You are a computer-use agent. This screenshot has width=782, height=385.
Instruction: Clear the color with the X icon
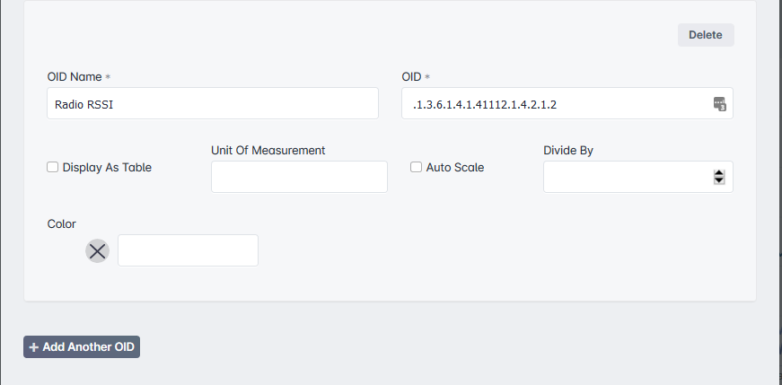[x=97, y=251]
